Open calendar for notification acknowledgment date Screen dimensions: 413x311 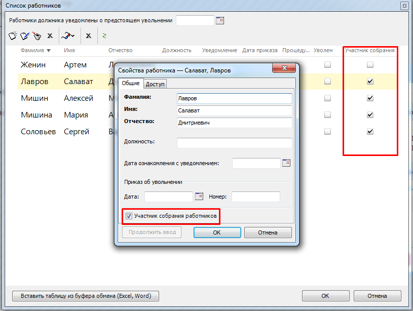(286, 163)
